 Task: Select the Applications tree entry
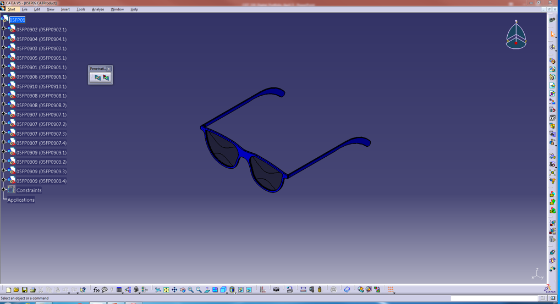tap(21, 200)
